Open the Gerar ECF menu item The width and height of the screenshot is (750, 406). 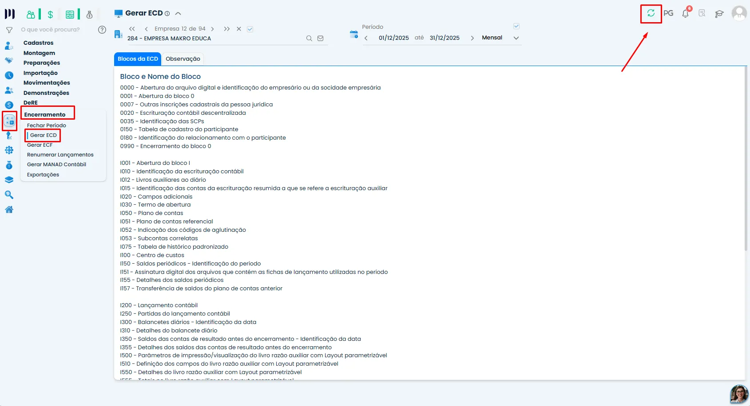40,145
